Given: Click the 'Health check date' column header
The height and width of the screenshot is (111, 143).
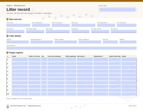Looking at the screenshot, I should 115,56.
